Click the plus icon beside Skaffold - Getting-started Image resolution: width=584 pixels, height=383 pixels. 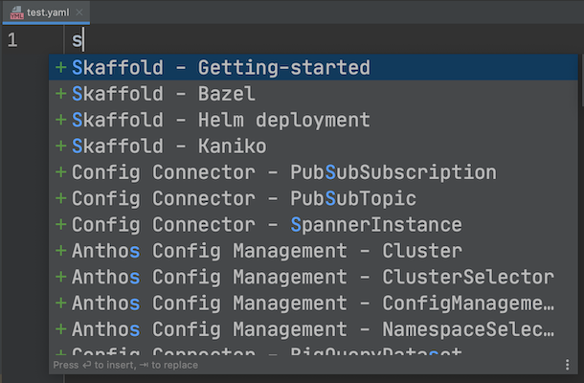click(61, 68)
